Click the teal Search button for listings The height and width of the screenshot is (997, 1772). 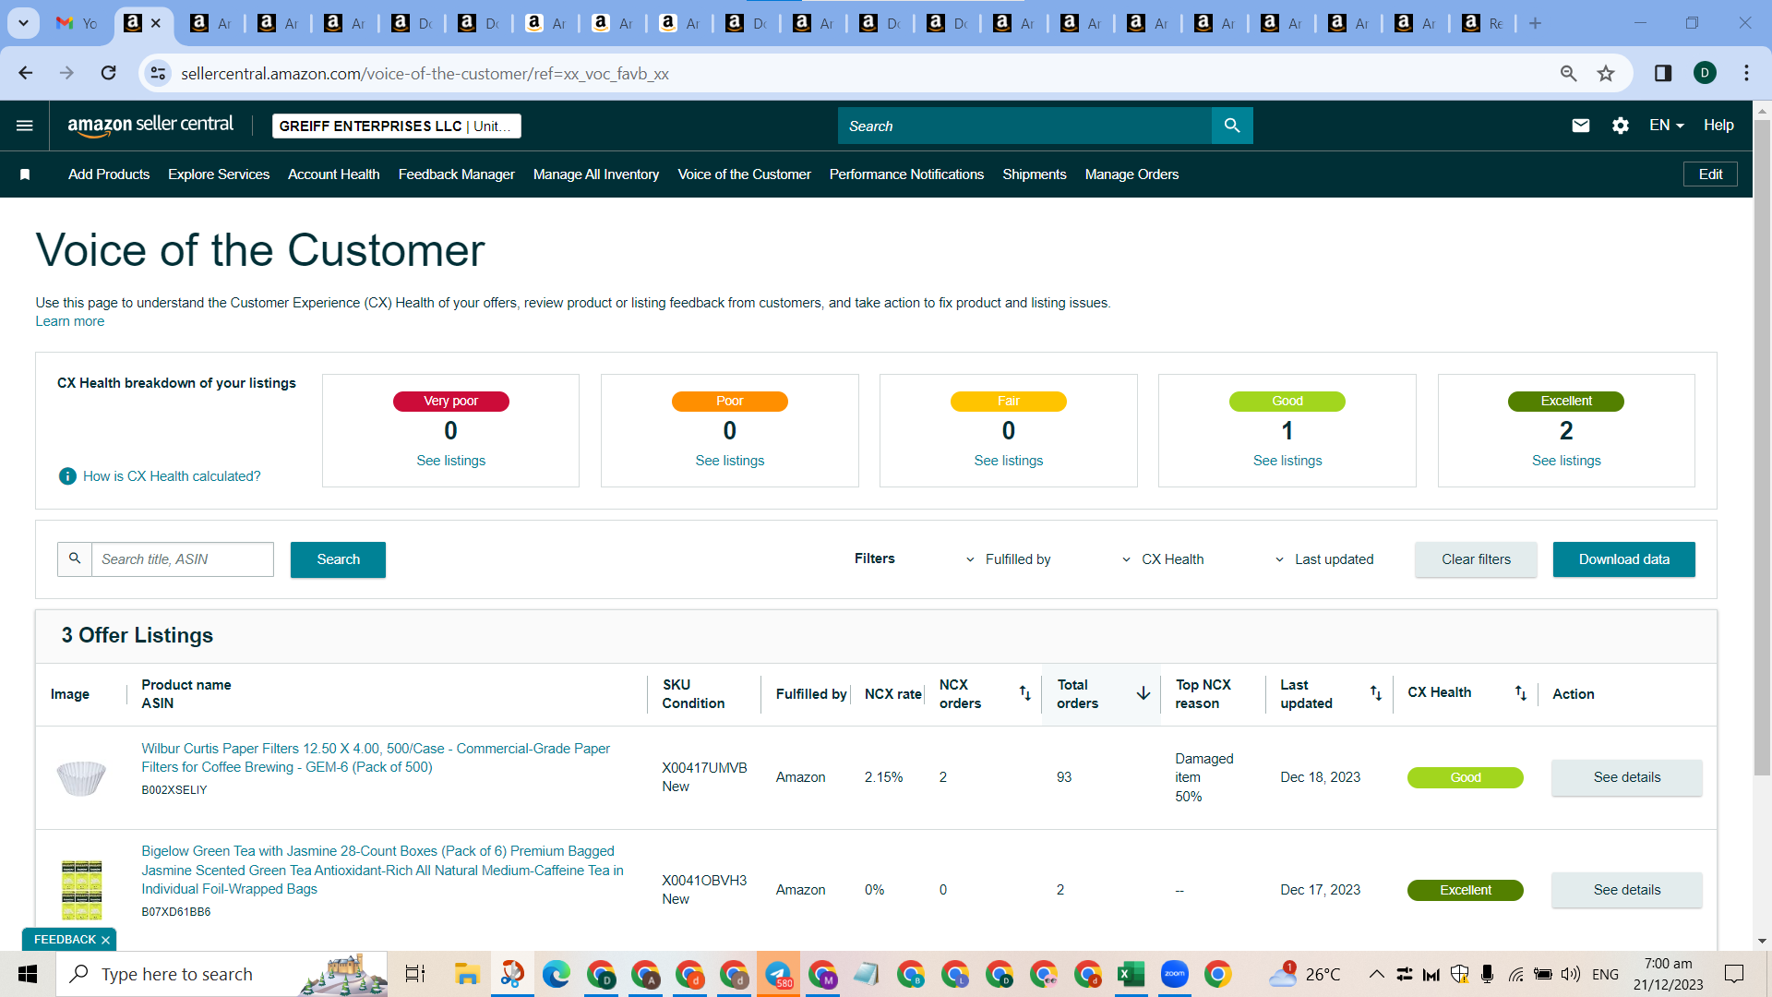pyautogui.click(x=338, y=559)
